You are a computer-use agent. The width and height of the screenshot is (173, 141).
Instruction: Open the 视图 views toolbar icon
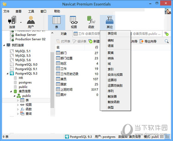(x=74, y=22)
